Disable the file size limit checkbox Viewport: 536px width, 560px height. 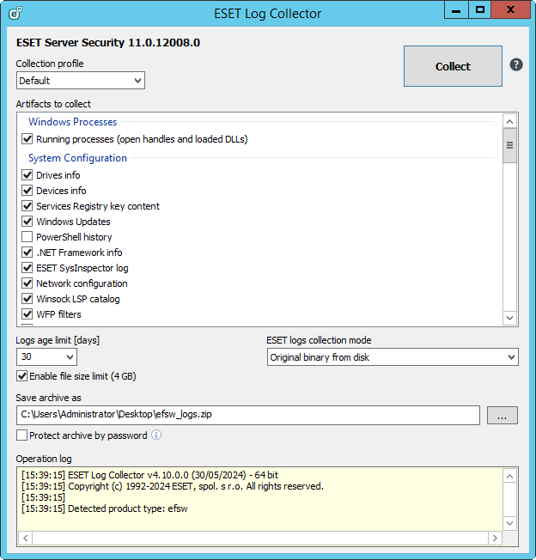[21, 376]
